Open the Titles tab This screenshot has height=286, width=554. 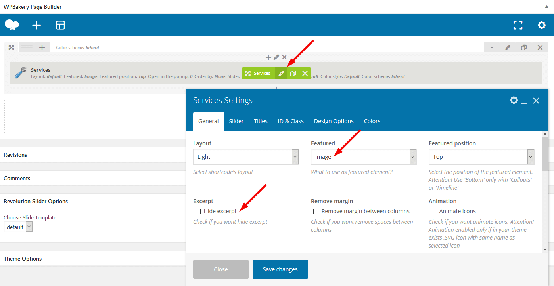coord(261,121)
